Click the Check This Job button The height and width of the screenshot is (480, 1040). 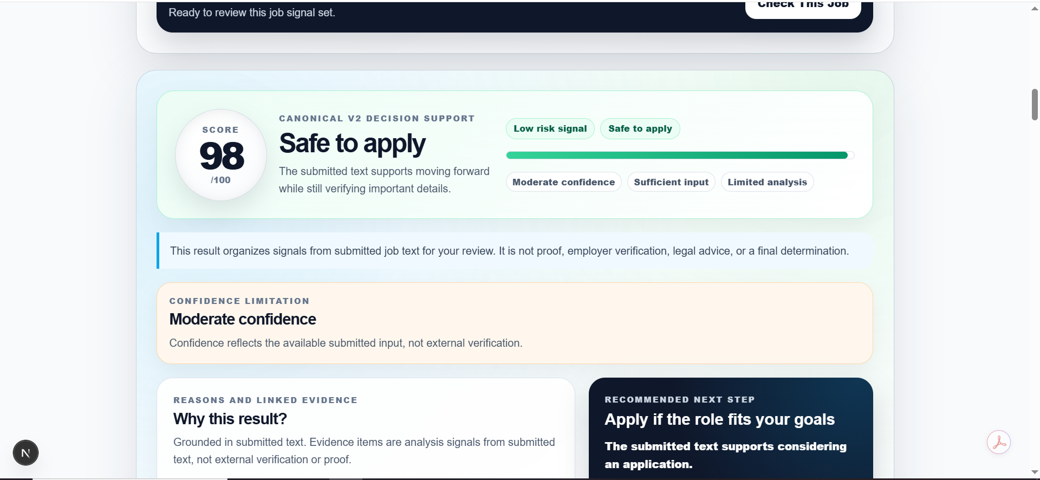(x=803, y=7)
